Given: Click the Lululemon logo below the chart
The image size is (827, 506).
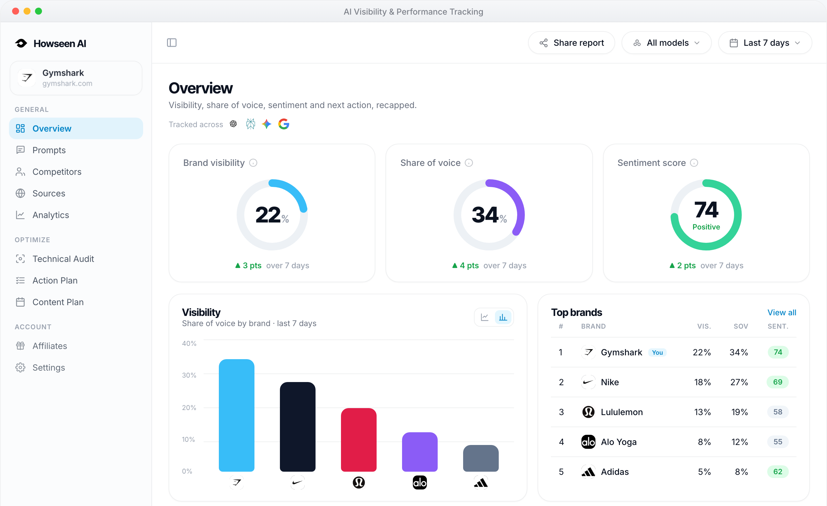Looking at the screenshot, I should tap(359, 482).
